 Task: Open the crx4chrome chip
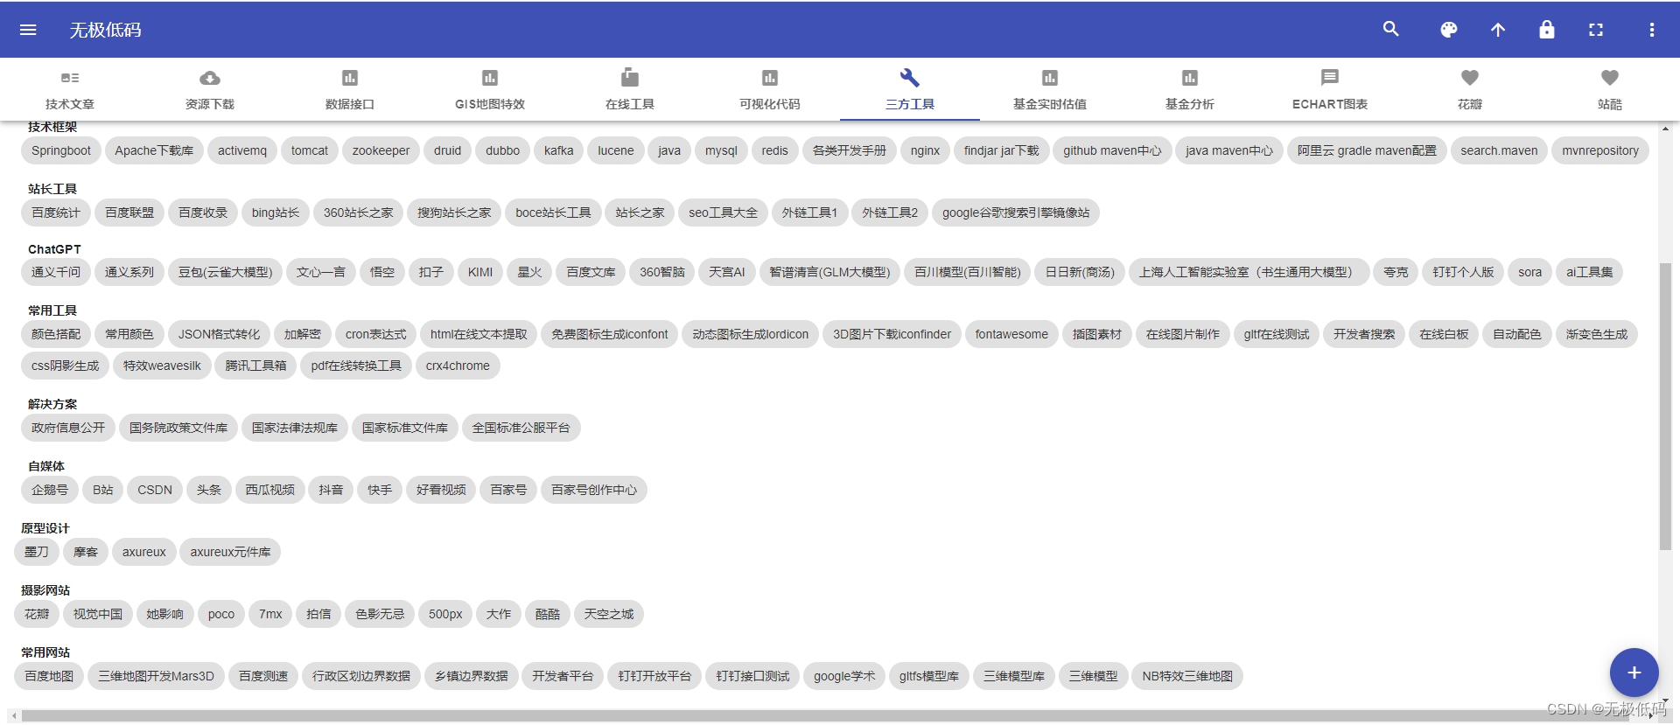pyautogui.click(x=458, y=366)
